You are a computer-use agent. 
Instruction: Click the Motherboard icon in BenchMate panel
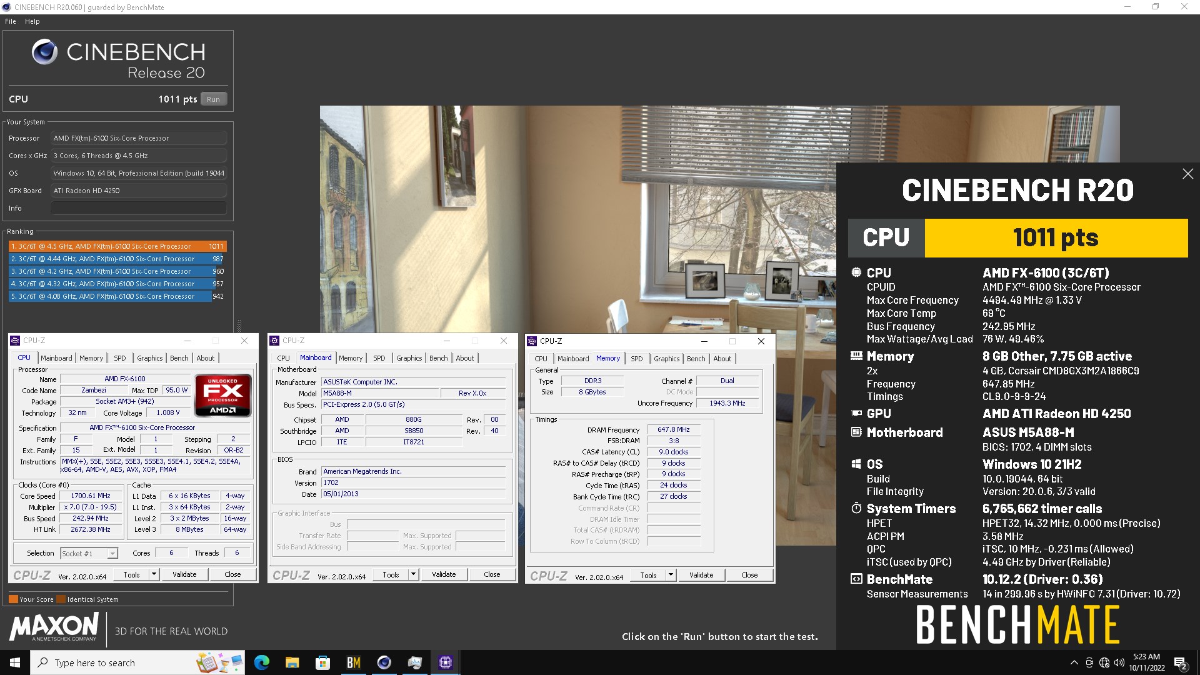(x=856, y=432)
